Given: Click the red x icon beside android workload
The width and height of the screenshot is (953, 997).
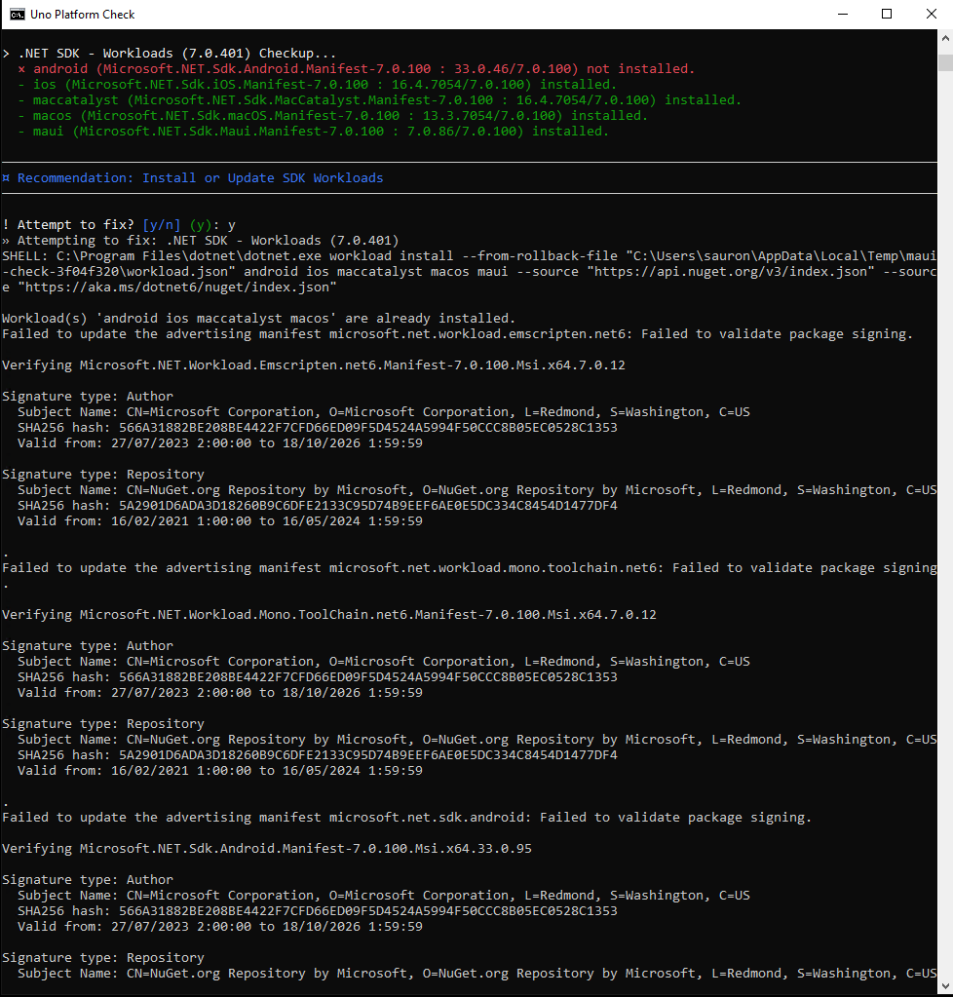Looking at the screenshot, I should click(x=23, y=68).
